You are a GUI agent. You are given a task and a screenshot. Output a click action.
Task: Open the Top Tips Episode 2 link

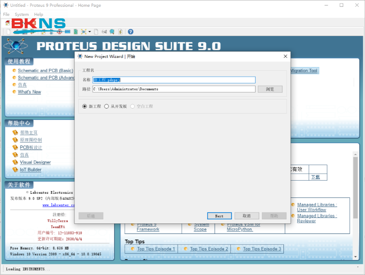[x=209, y=249]
